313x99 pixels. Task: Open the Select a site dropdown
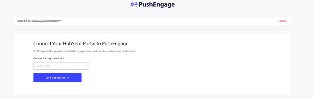[61, 66]
